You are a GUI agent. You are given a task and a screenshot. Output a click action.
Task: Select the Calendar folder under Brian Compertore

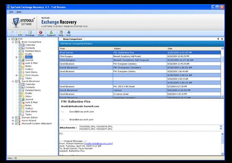30,45
